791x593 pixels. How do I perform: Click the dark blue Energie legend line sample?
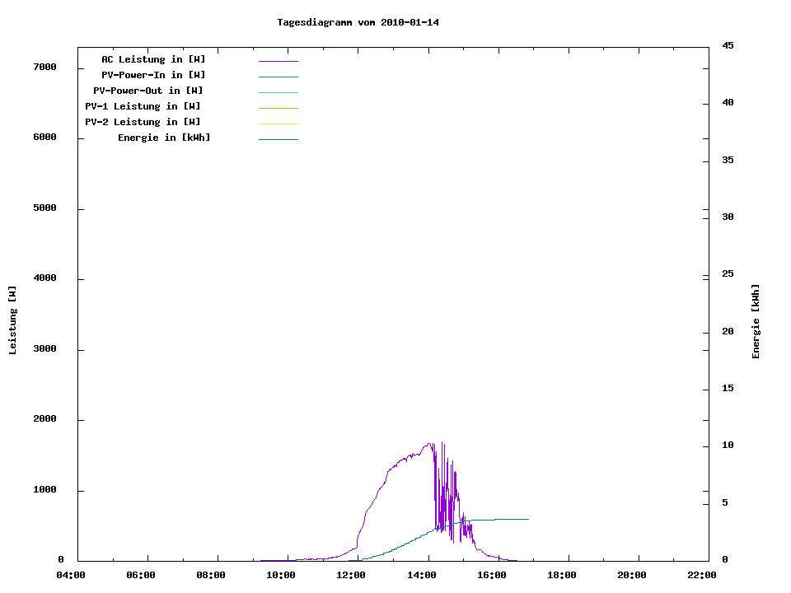[x=278, y=139]
